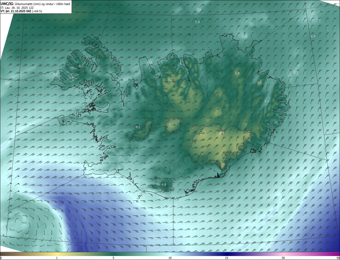Select the 7.3 value over East Iceland
The width and height of the screenshot is (340, 260).
click(266, 101)
